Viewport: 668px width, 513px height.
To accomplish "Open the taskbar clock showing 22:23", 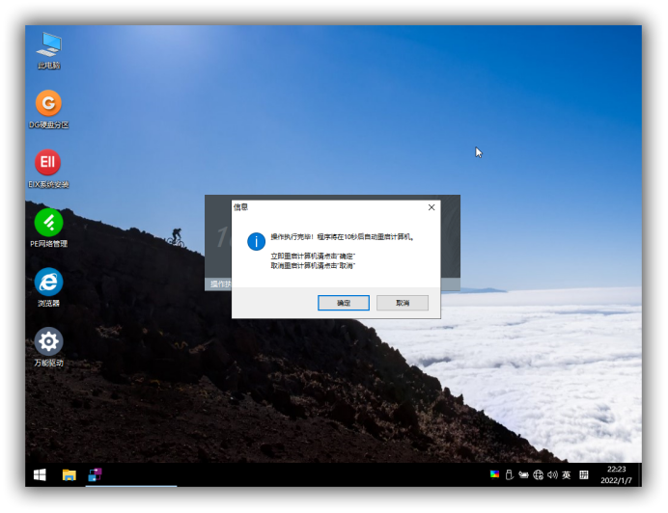I will coord(616,474).
